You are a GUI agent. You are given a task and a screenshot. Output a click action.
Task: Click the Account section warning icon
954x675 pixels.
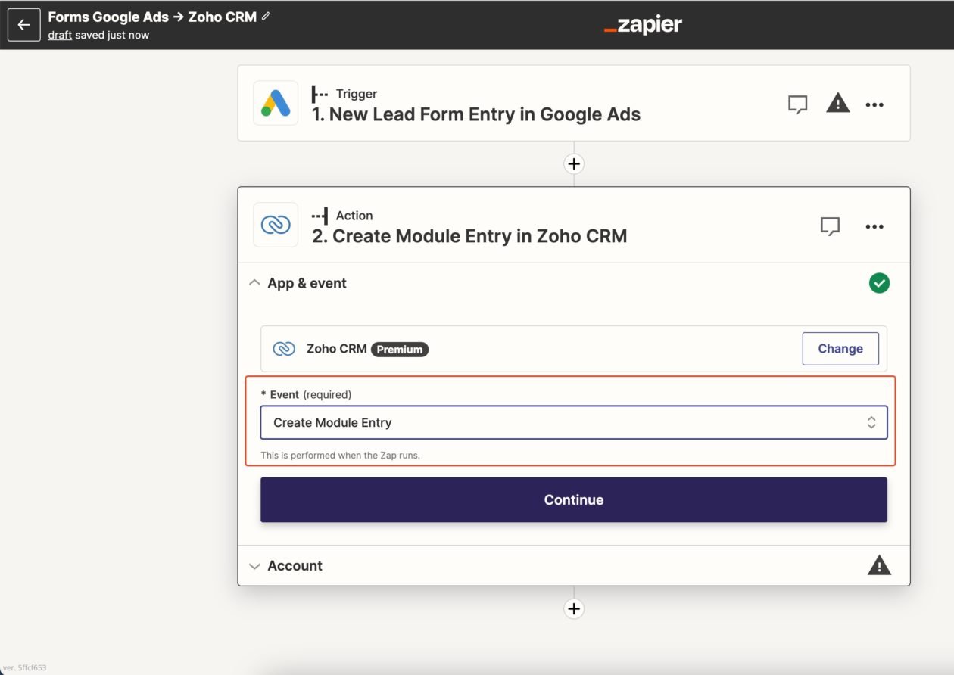[x=878, y=565]
